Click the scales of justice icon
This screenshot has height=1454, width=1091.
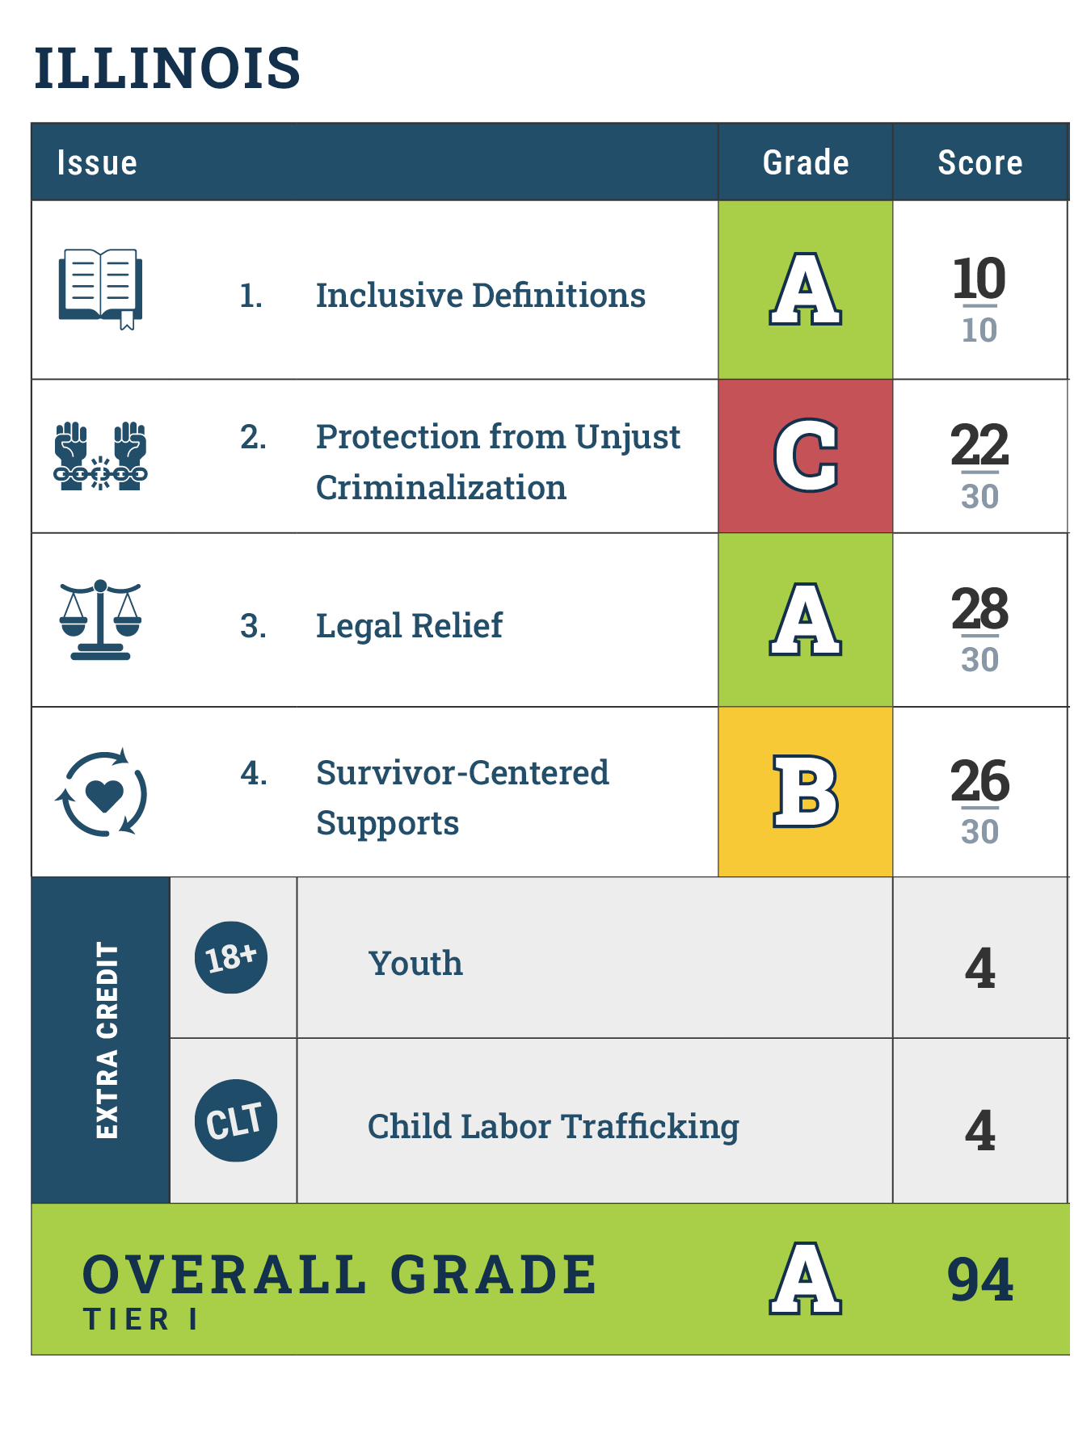100,620
